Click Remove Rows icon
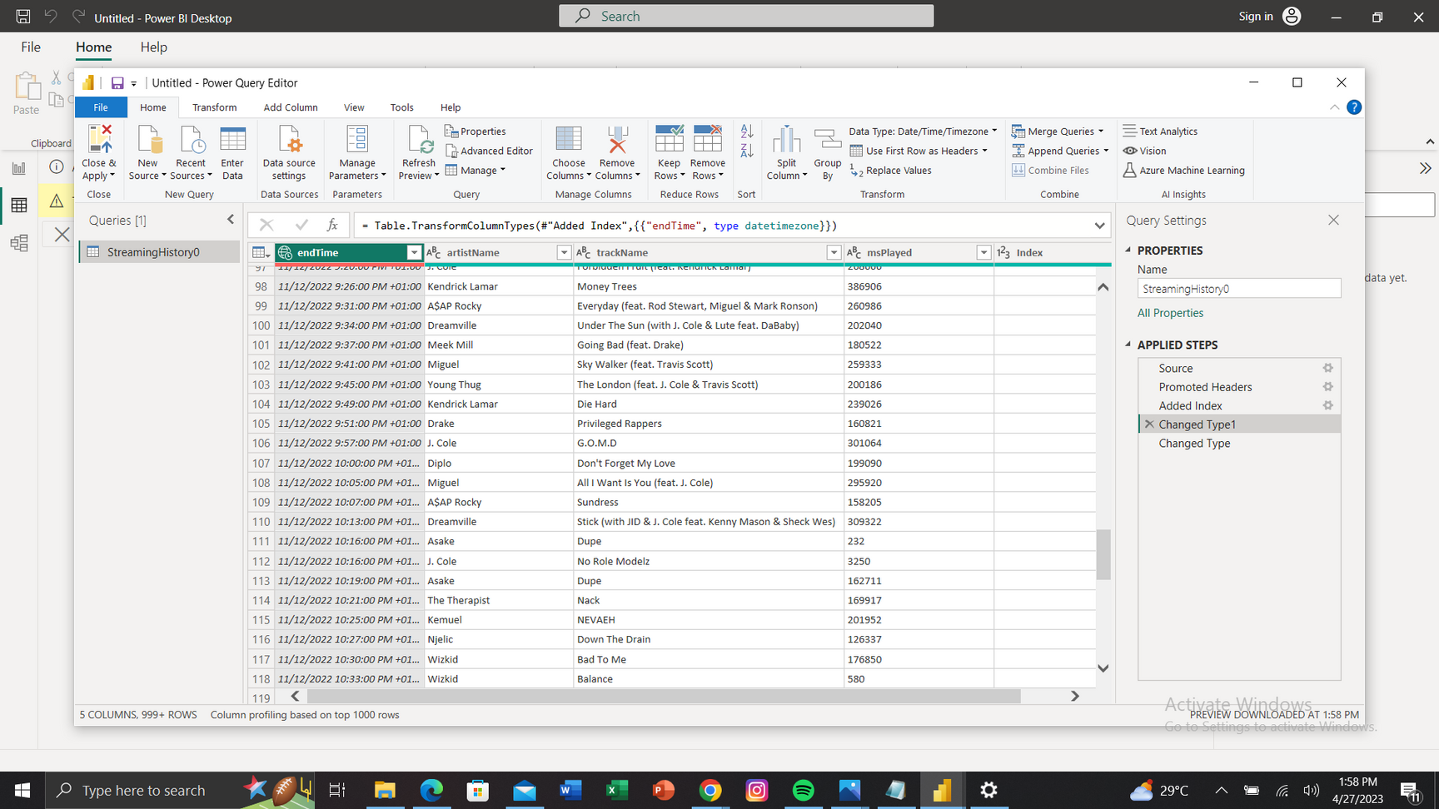Image resolution: width=1439 pixels, height=809 pixels. click(x=708, y=140)
